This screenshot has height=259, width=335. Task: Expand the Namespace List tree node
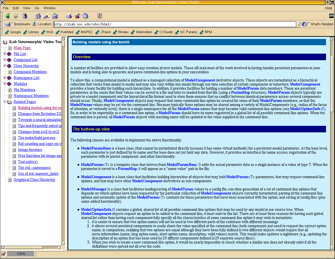click(x=5, y=78)
